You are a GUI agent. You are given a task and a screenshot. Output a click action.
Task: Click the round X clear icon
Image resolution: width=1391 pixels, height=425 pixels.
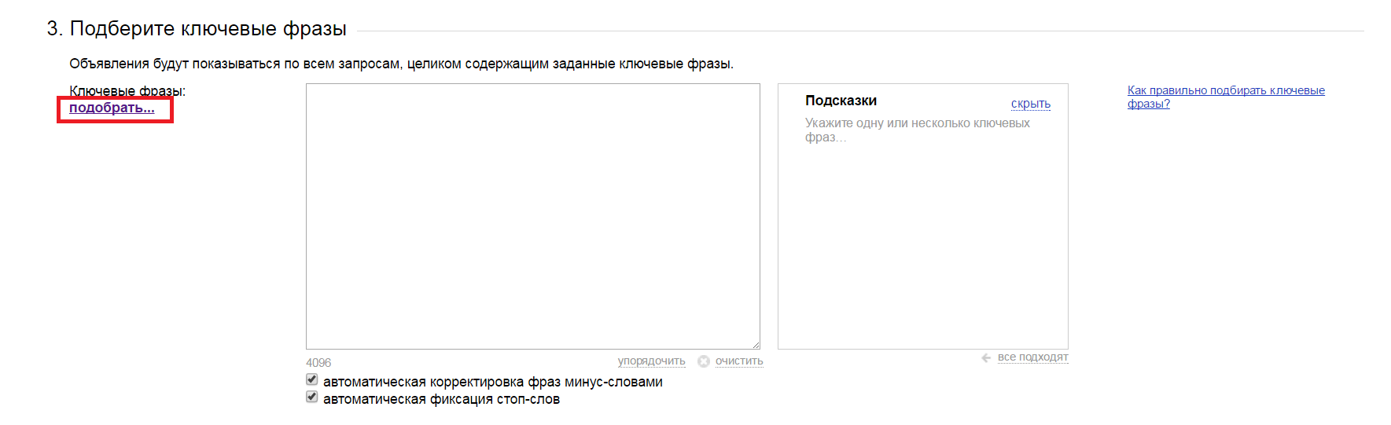pos(704,361)
